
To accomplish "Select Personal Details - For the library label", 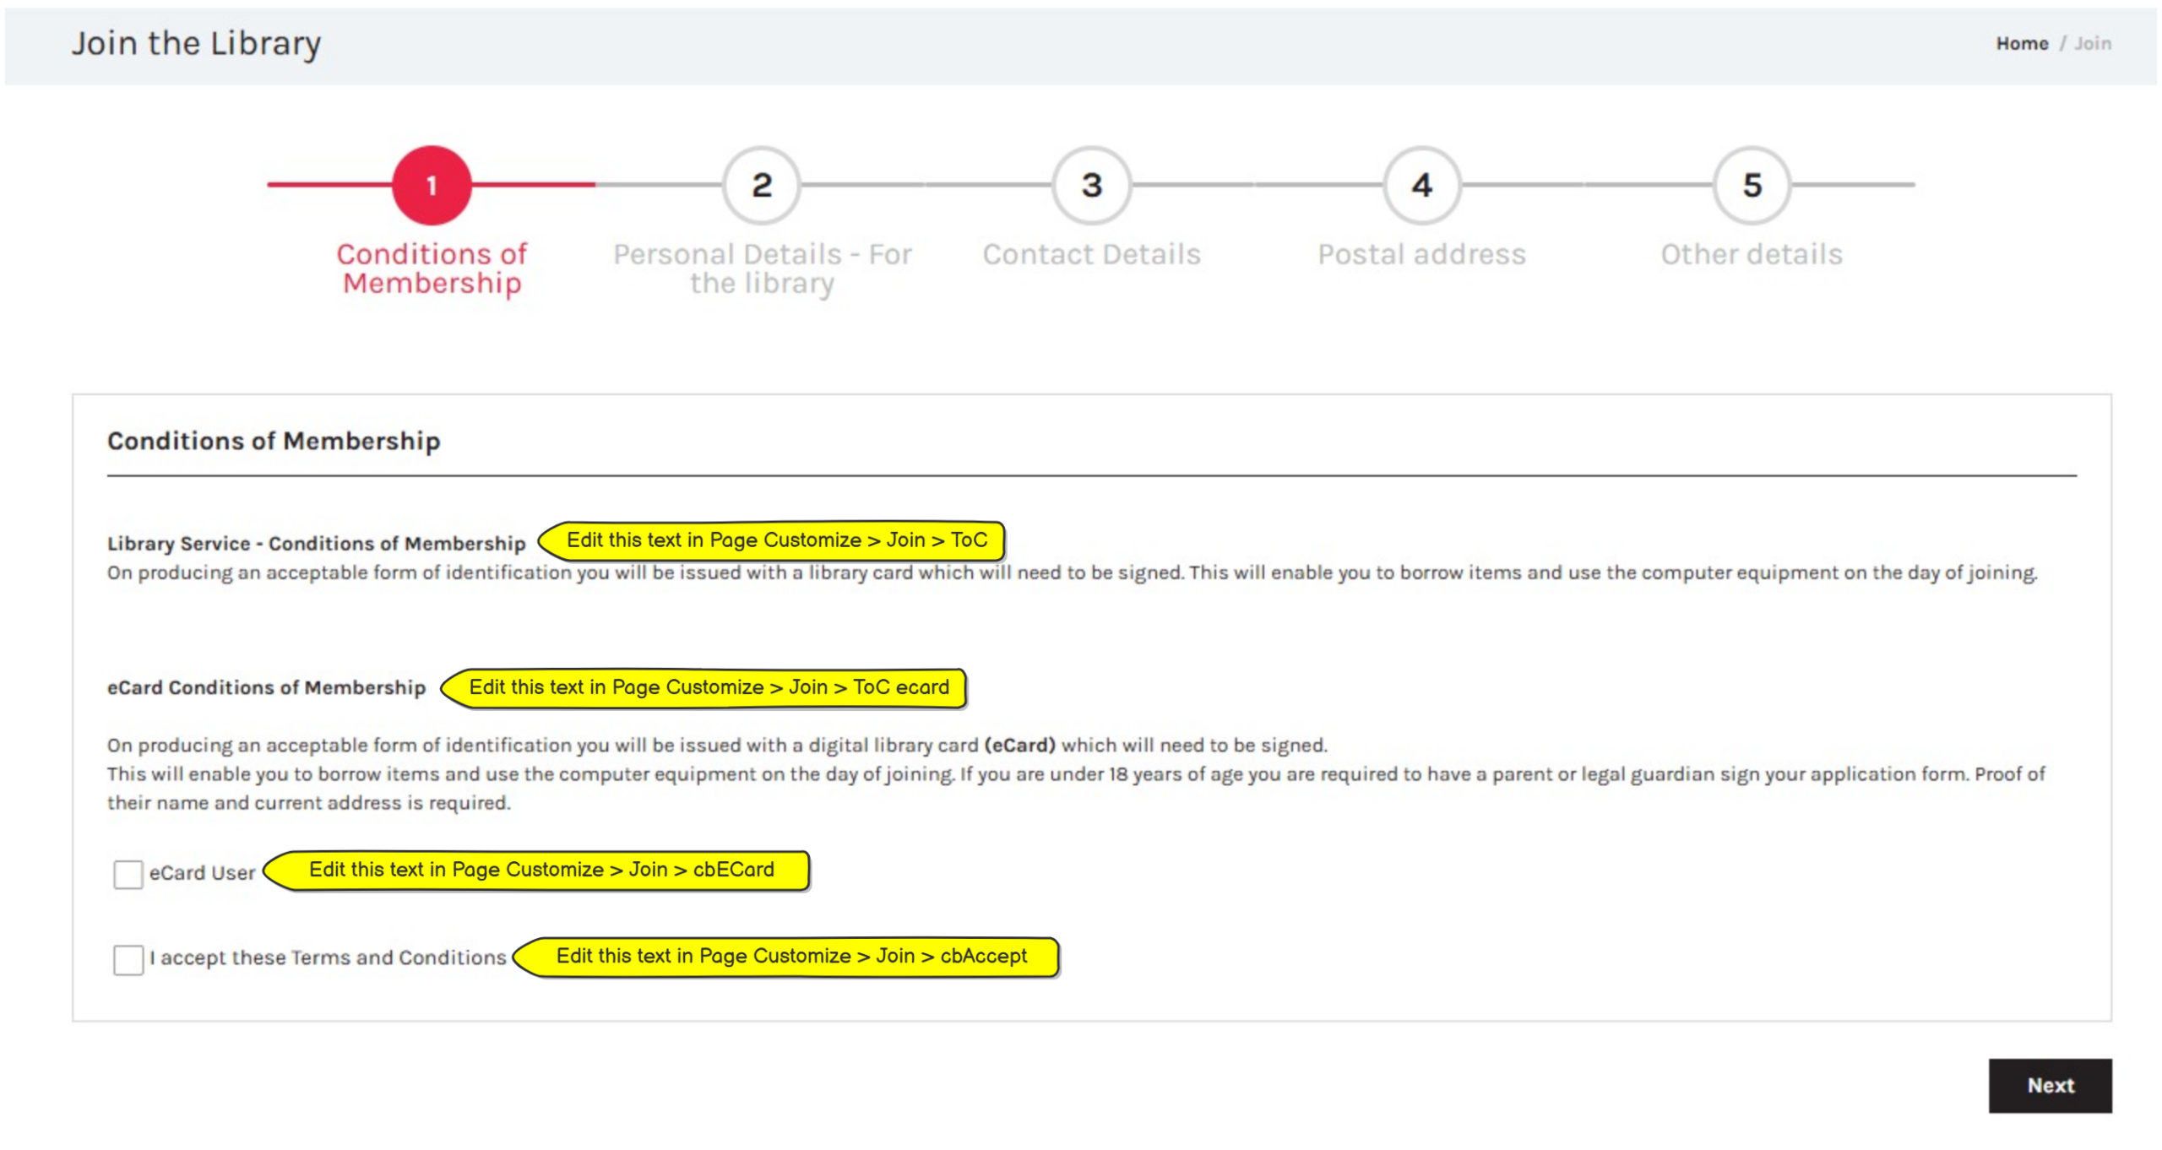I will (x=762, y=269).
